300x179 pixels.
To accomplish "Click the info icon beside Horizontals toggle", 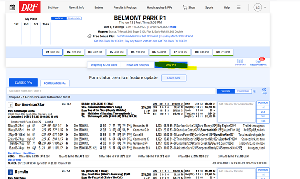I will [x=255, y=91].
